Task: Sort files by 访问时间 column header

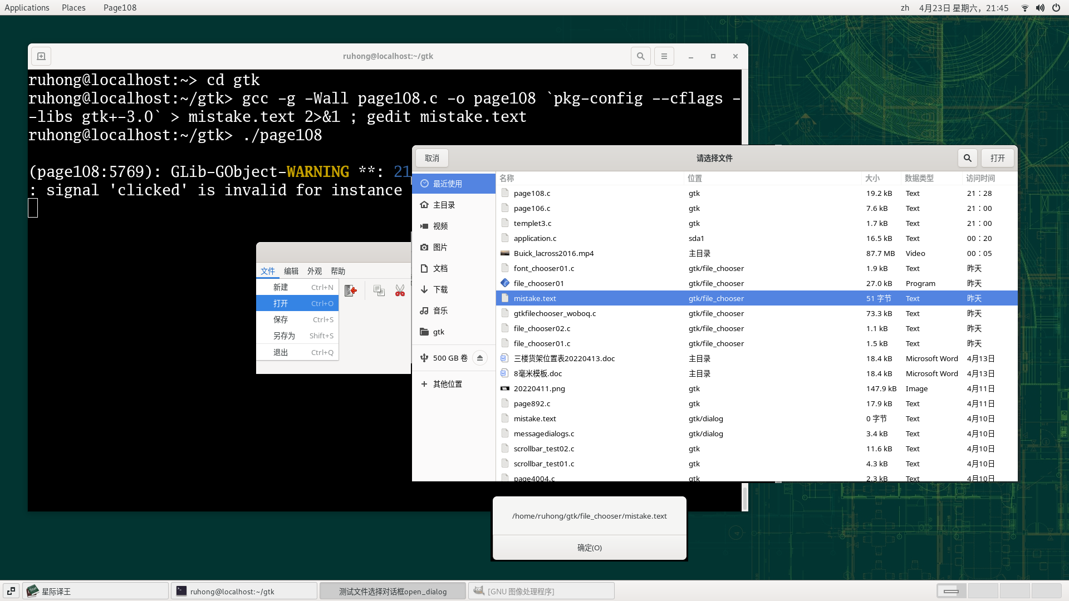Action: [x=980, y=178]
